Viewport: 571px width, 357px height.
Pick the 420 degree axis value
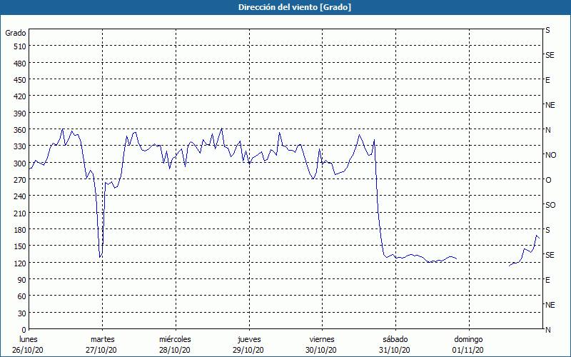point(21,96)
